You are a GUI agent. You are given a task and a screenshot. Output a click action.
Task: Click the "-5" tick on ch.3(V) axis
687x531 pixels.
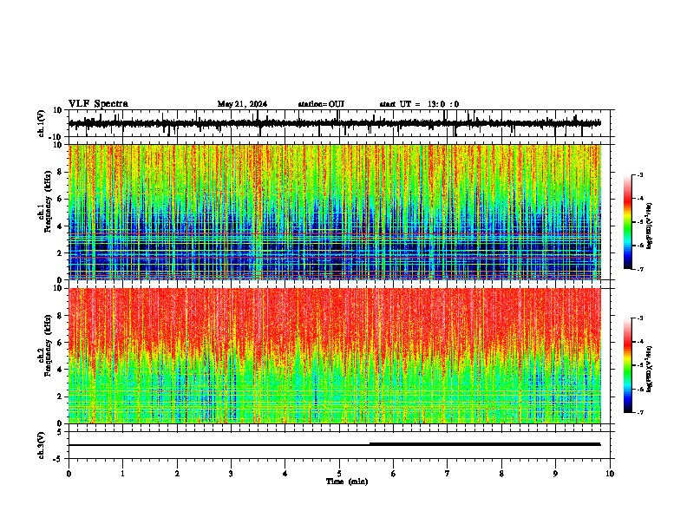tap(58, 459)
